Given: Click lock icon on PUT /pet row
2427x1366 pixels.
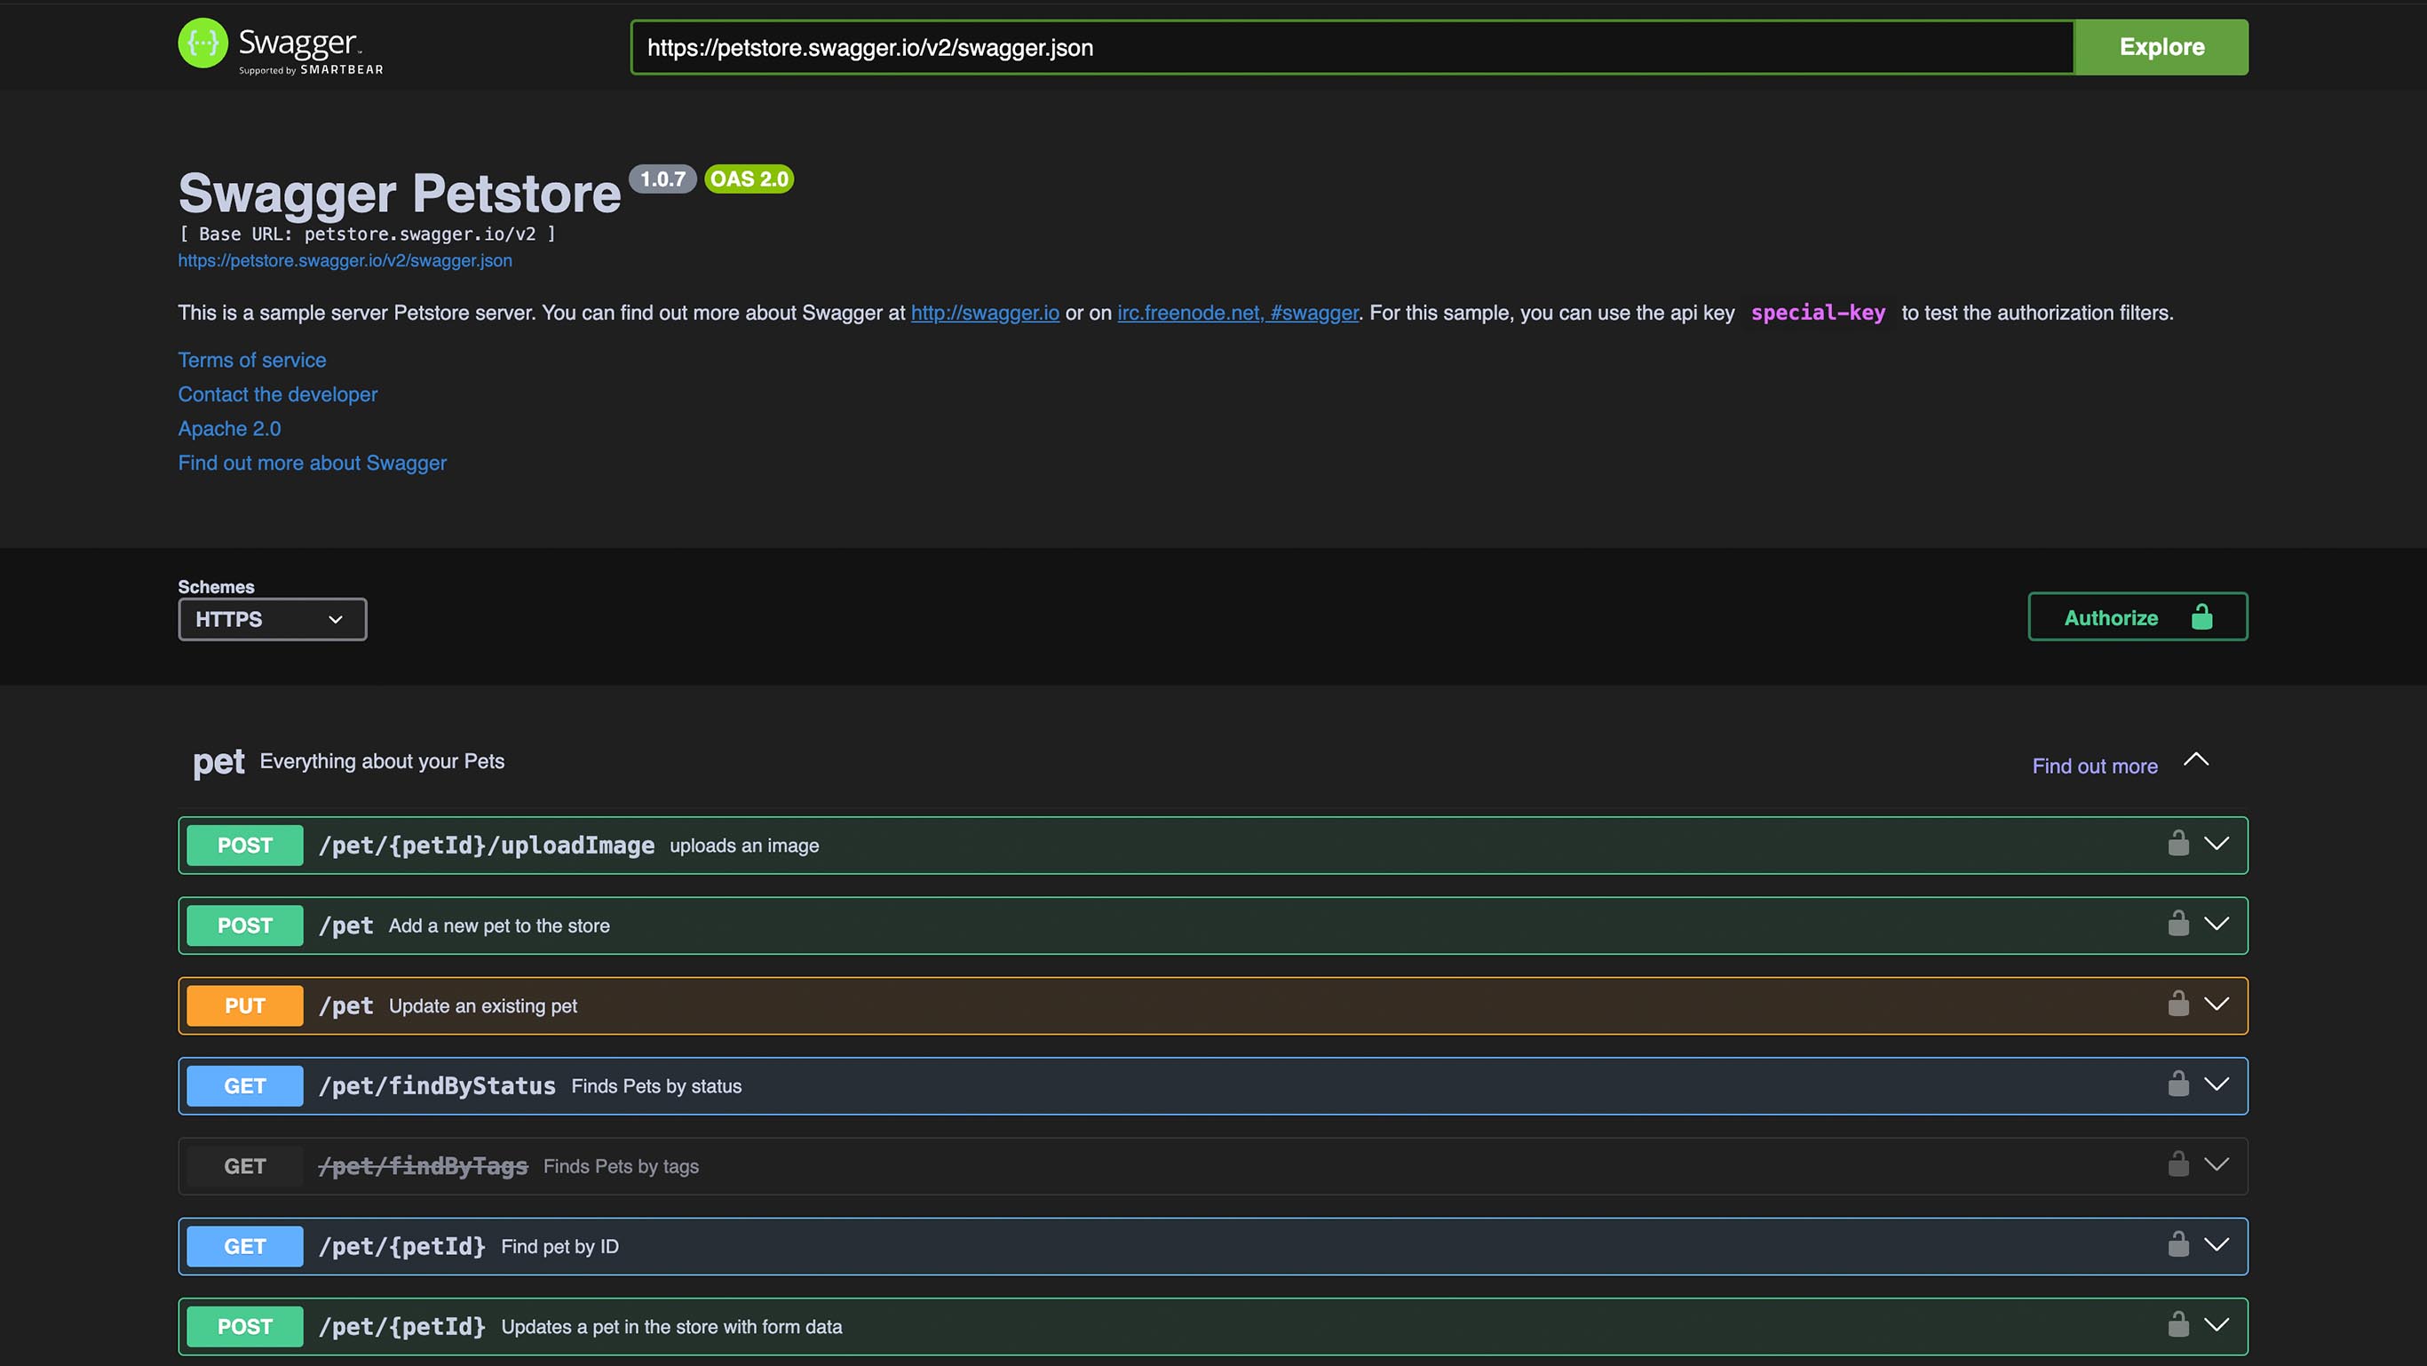Looking at the screenshot, I should [x=2177, y=1004].
